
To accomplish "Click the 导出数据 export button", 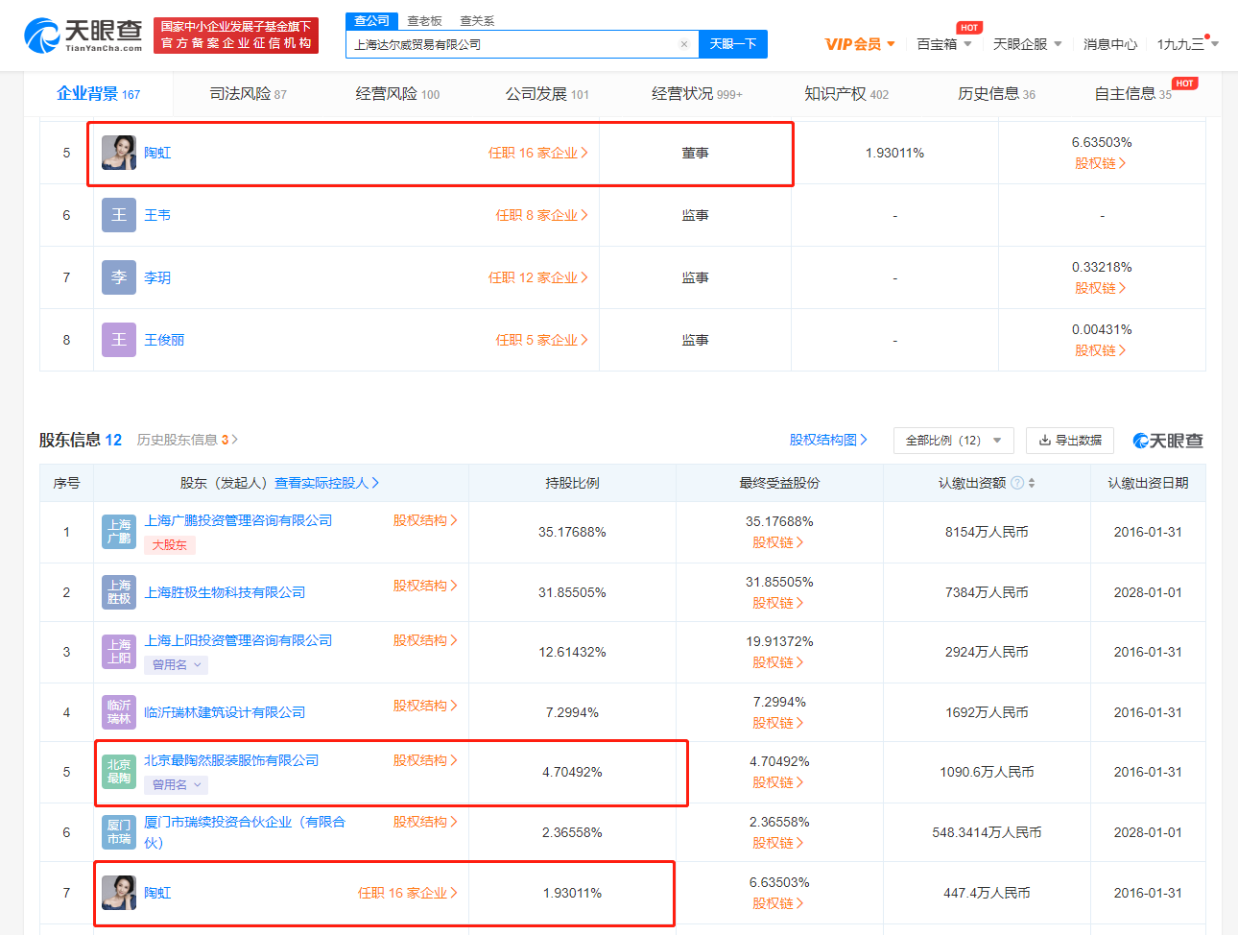I will tap(1069, 441).
